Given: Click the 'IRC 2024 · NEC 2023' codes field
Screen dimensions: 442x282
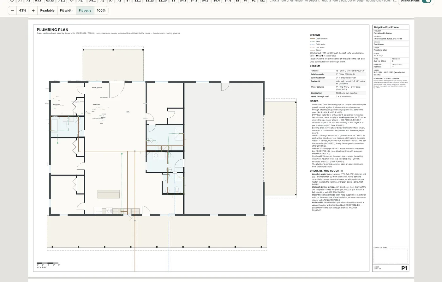Looking at the screenshot, I should tap(389, 73).
